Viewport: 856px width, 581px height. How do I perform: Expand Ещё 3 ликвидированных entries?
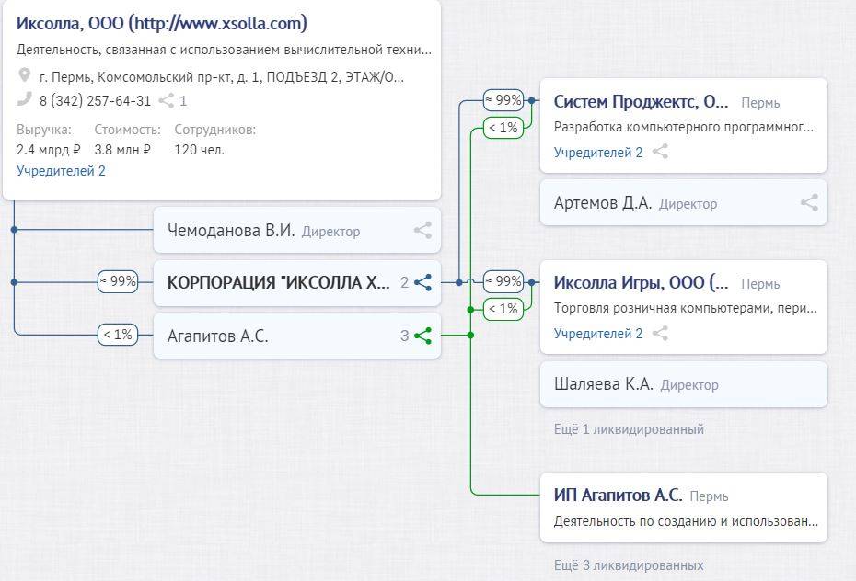(629, 565)
